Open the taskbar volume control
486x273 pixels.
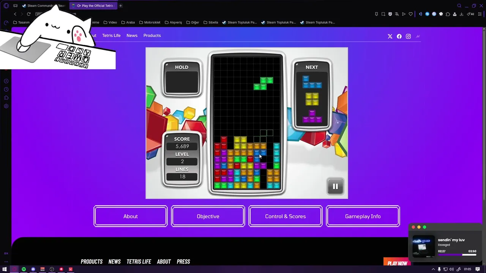(452, 269)
